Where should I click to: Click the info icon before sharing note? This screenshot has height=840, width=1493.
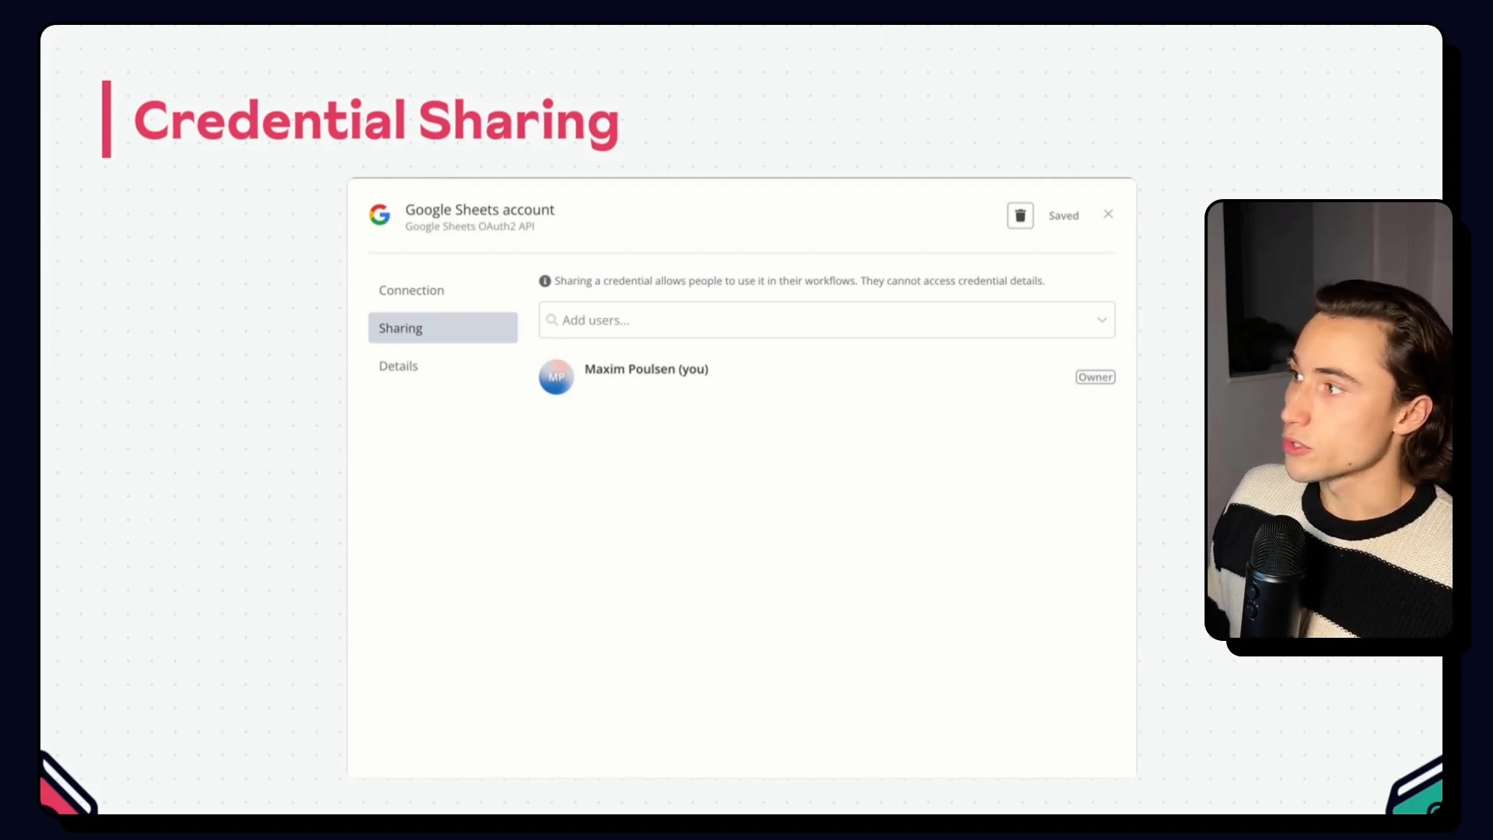tap(545, 281)
